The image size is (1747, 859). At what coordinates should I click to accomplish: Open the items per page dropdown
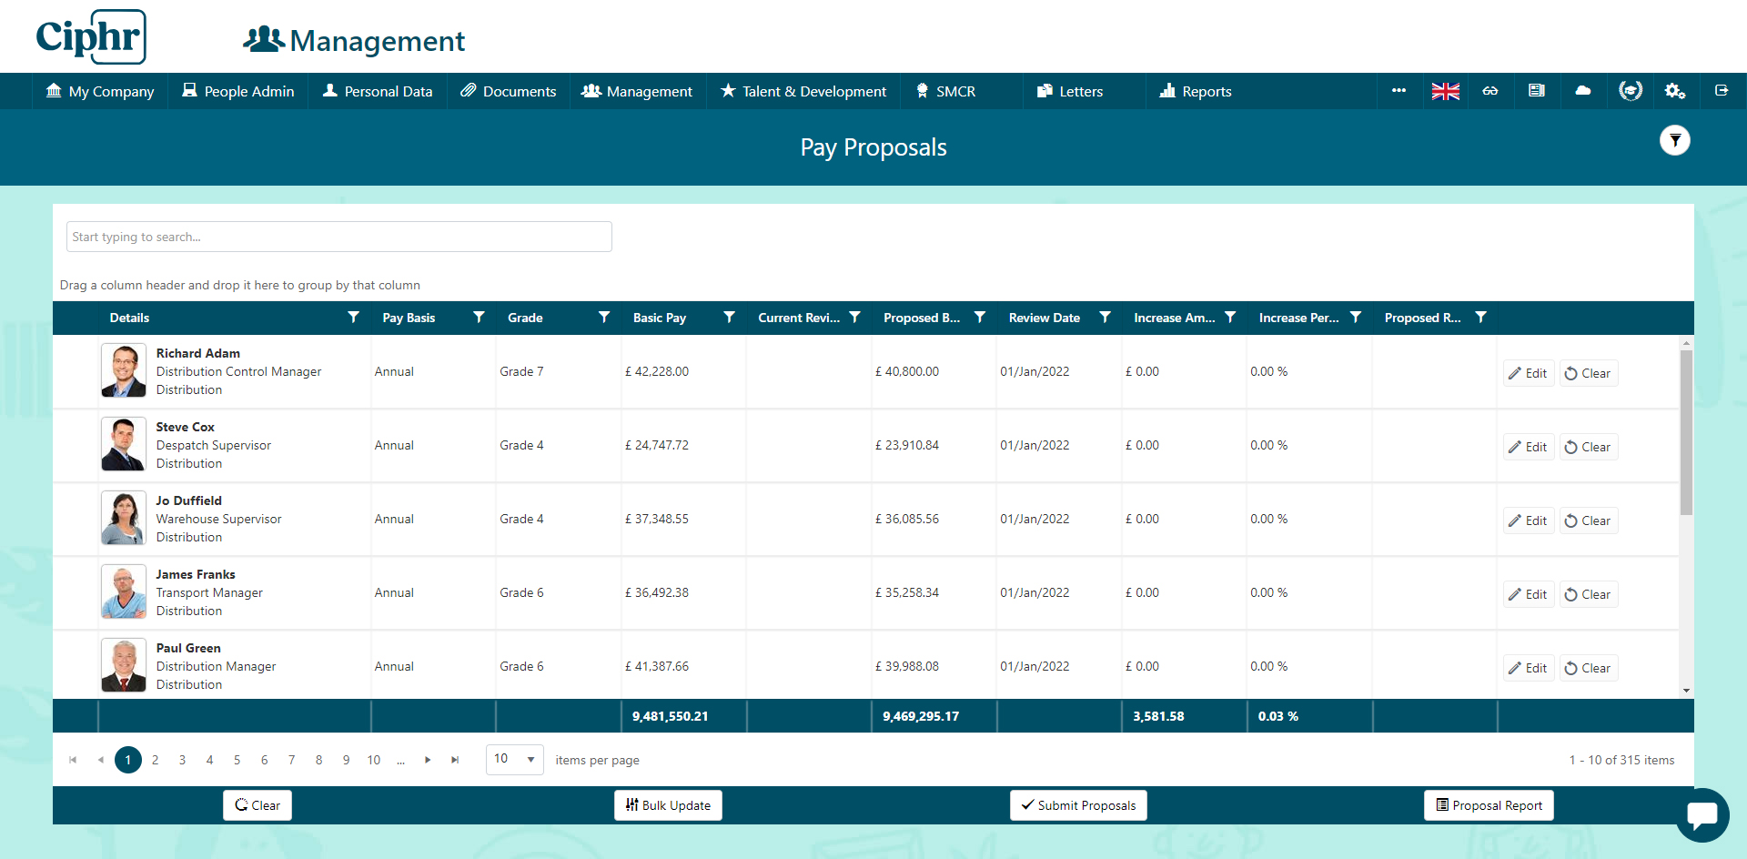click(x=514, y=759)
